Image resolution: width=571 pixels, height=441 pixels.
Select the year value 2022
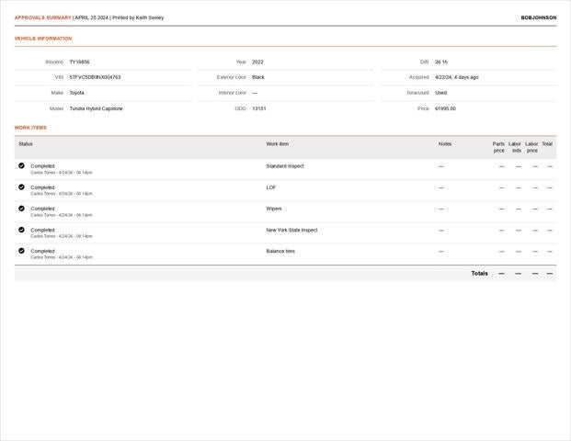pos(257,62)
